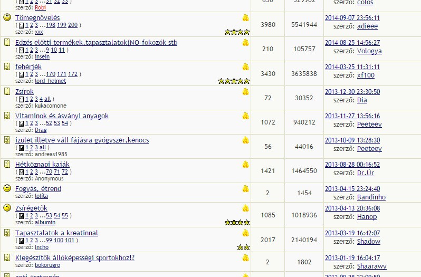Click the topic icon beside izület illetve váll

(x=7, y=140)
